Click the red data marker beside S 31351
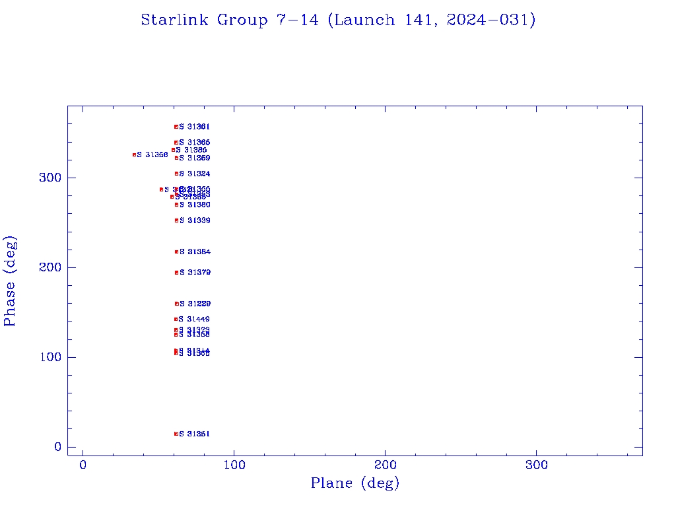Screen dimensions: 676x507 tap(176, 434)
